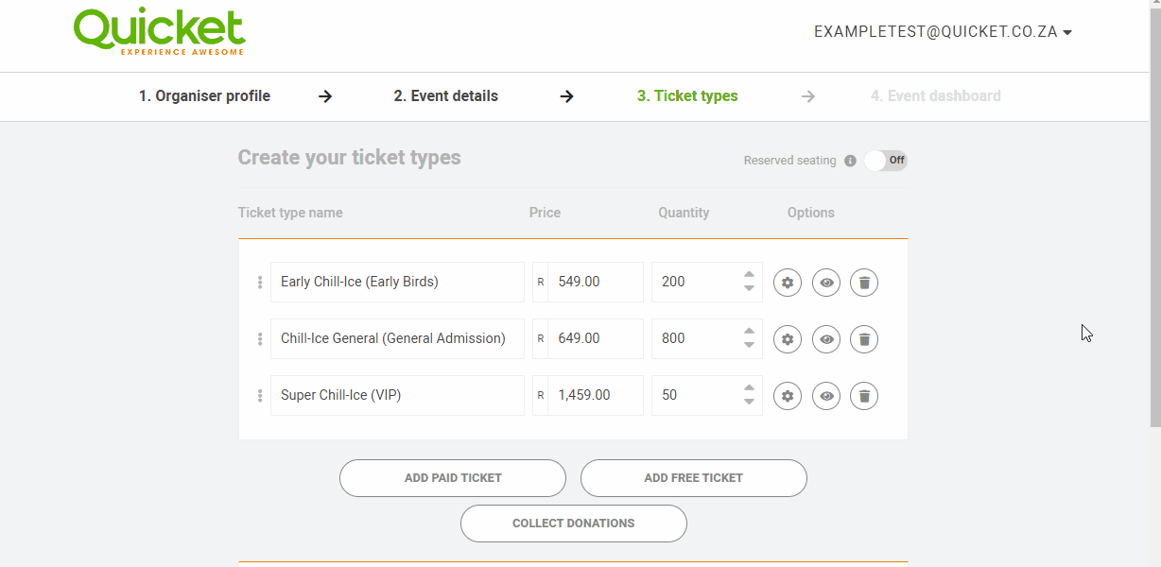
Task: Grab drag handle of Super Chill-Ice row
Action: point(260,395)
